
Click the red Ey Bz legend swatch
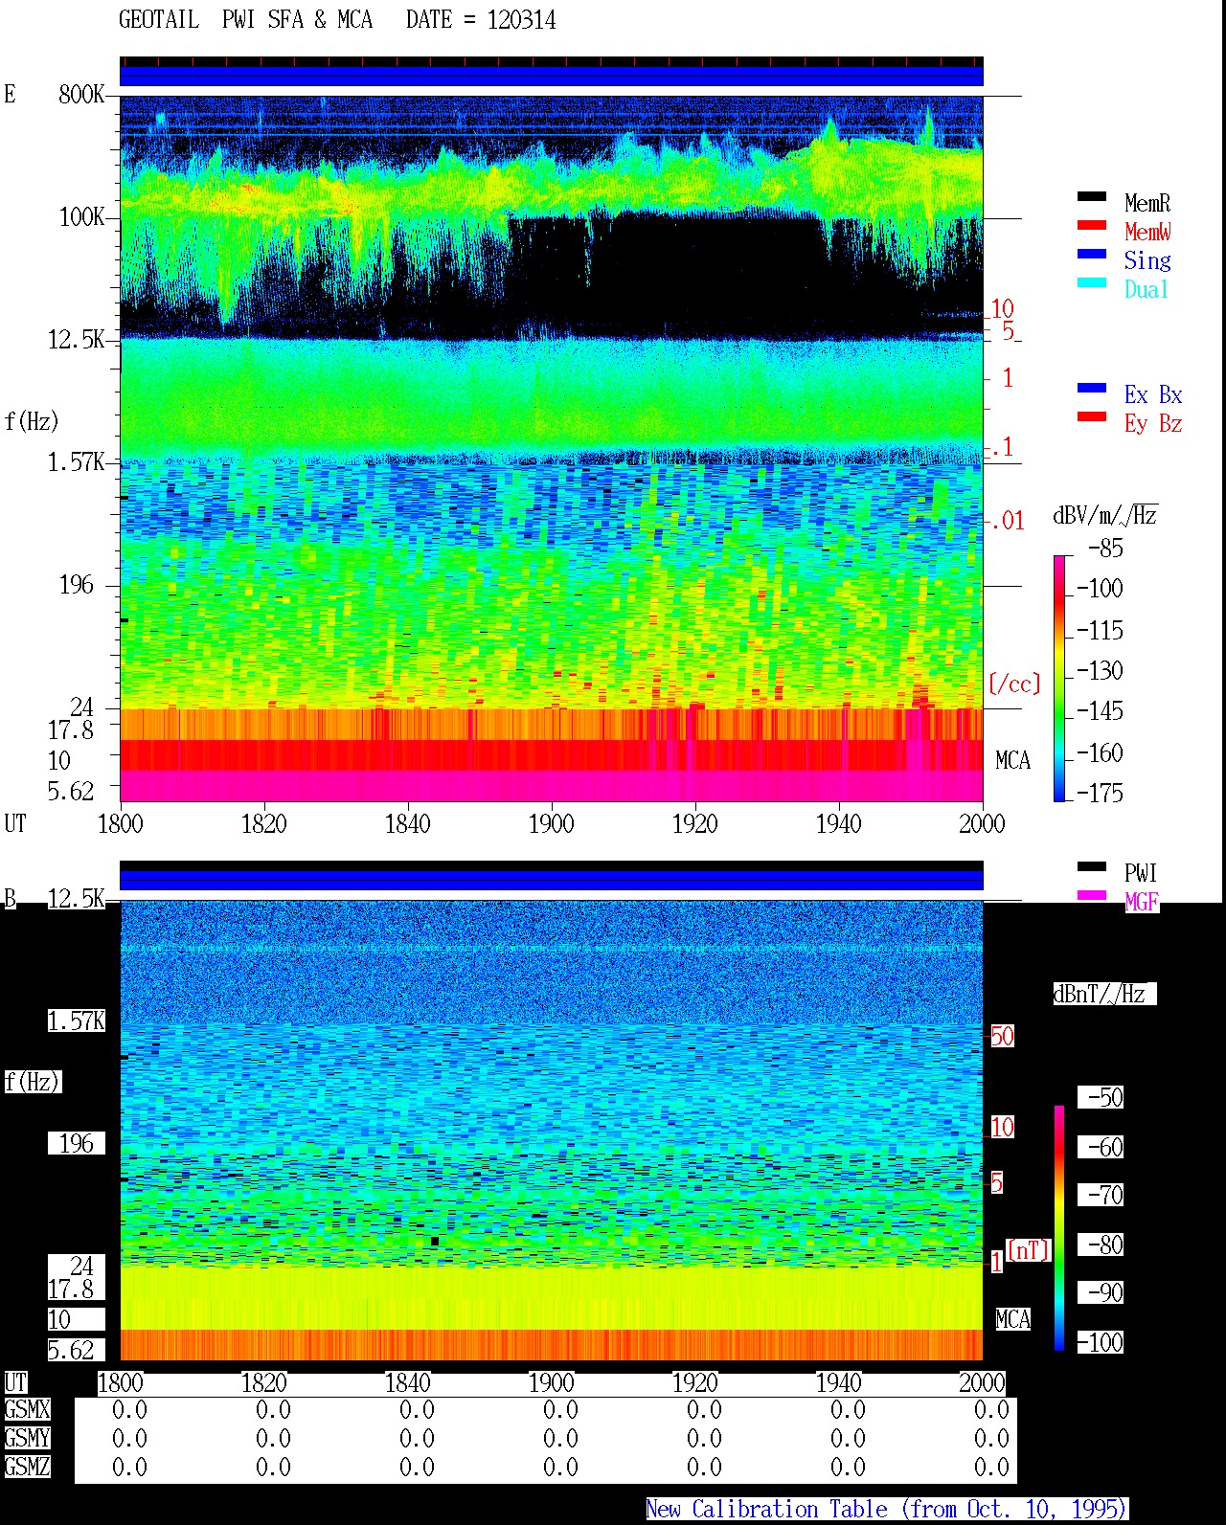pyautogui.click(x=1092, y=416)
